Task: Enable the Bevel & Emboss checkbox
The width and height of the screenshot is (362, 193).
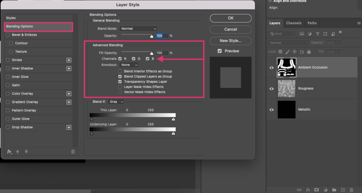Action: click(x=8, y=35)
